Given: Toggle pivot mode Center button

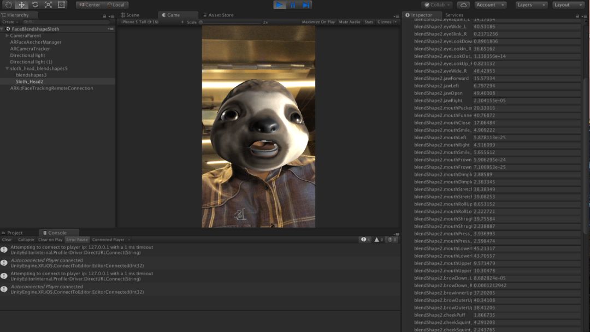Looking at the screenshot, I should pyautogui.click(x=90, y=5).
